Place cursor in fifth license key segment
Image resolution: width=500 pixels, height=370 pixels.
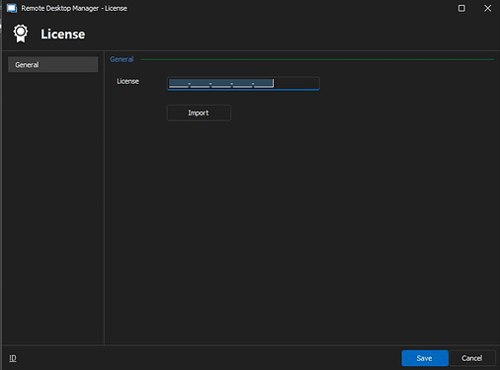pos(264,83)
